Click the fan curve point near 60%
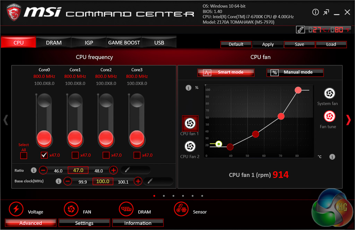 281,116
